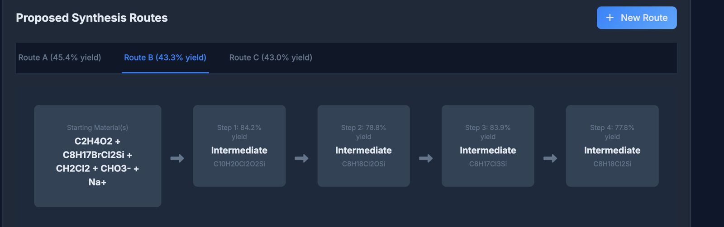Click the Step 2: 78.8% yield label
724x227 pixels.
pyautogui.click(x=363, y=132)
